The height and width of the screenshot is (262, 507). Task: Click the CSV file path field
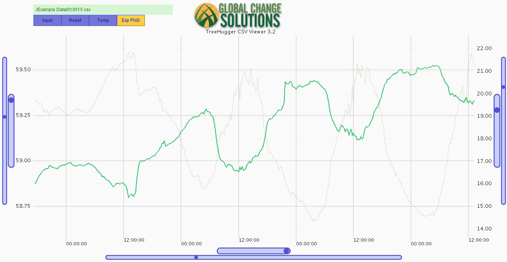pyautogui.click(x=103, y=9)
